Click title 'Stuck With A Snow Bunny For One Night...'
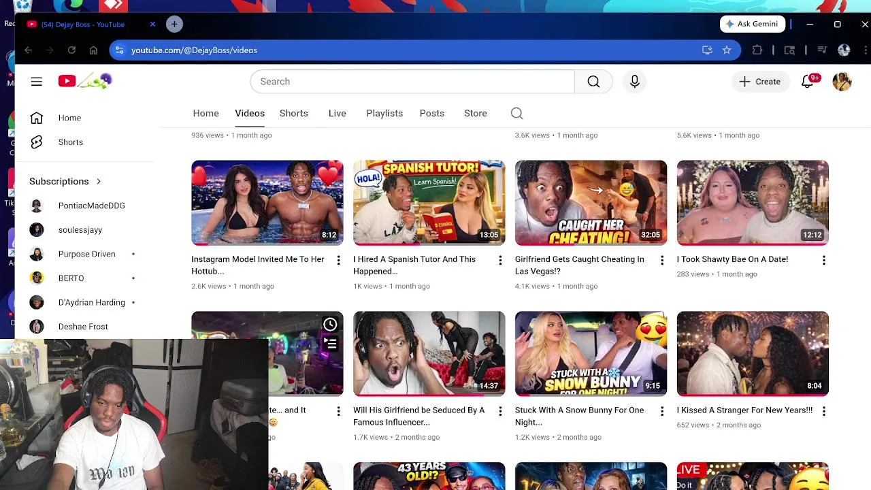Screen dimensions: 871x490 tap(579, 416)
